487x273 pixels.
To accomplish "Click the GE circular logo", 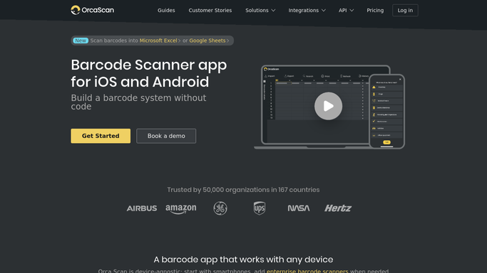I will coord(220,208).
